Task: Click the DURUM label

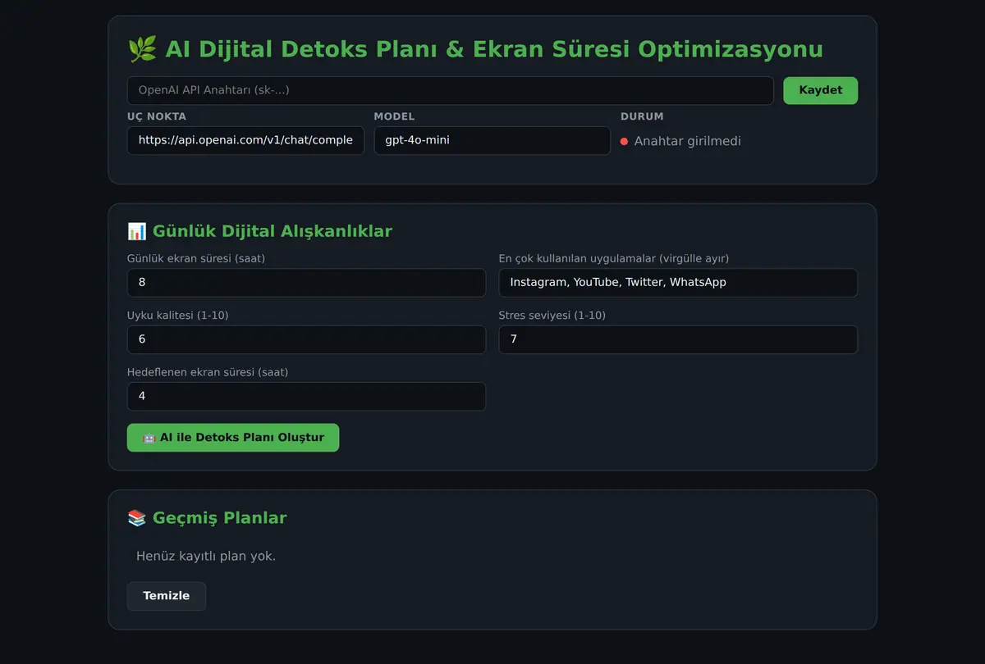Action: click(x=642, y=116)
